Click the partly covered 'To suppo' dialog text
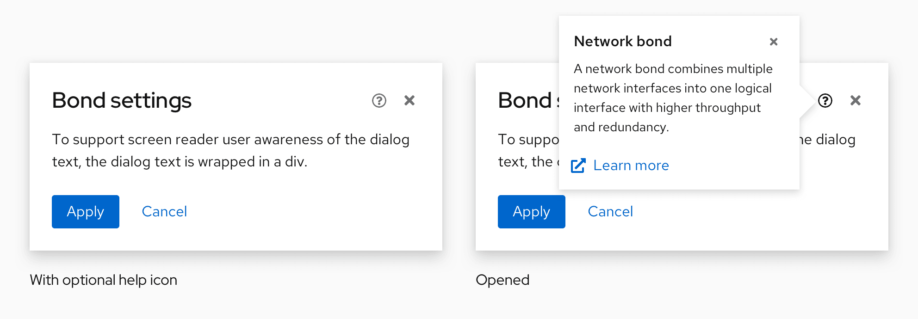The image size is (918, 319). pos(528,140)
